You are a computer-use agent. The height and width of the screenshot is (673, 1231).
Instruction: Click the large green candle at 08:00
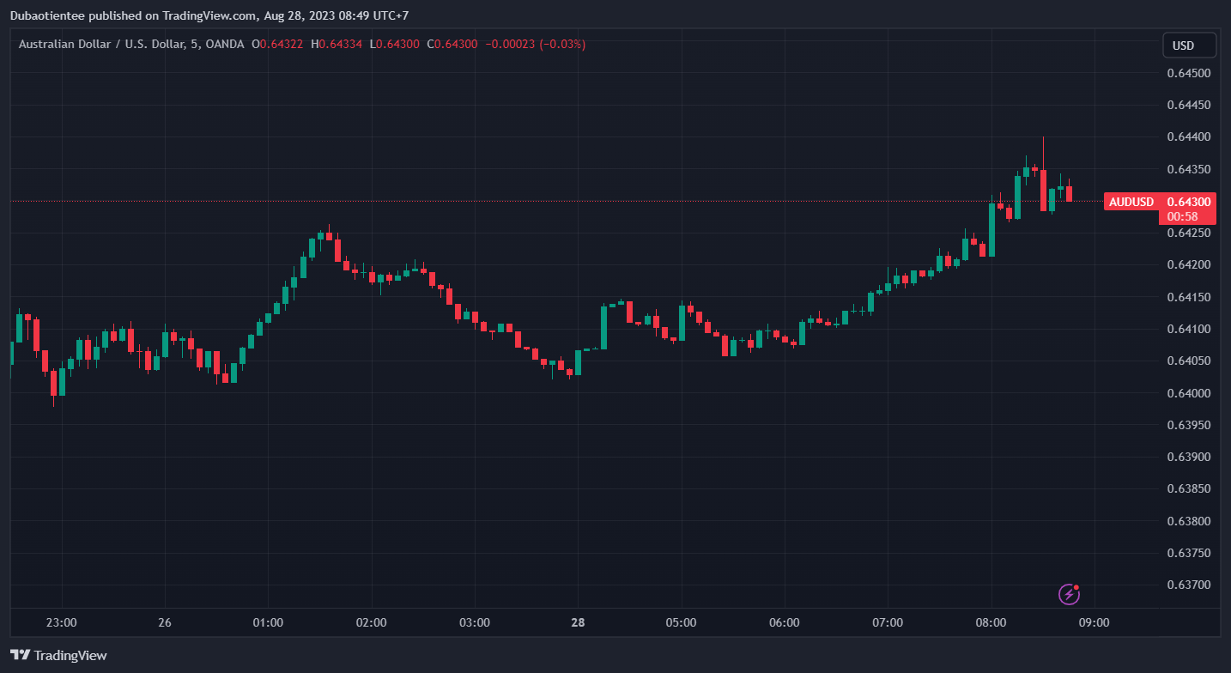[x=991, y=229]
